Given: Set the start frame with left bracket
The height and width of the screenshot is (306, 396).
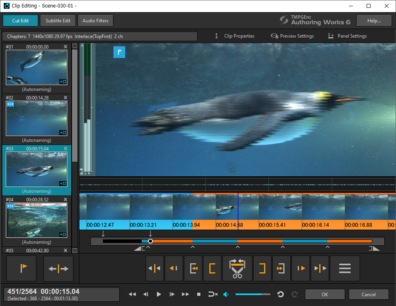Looking at the screenshot, I should tap(212, 268).
